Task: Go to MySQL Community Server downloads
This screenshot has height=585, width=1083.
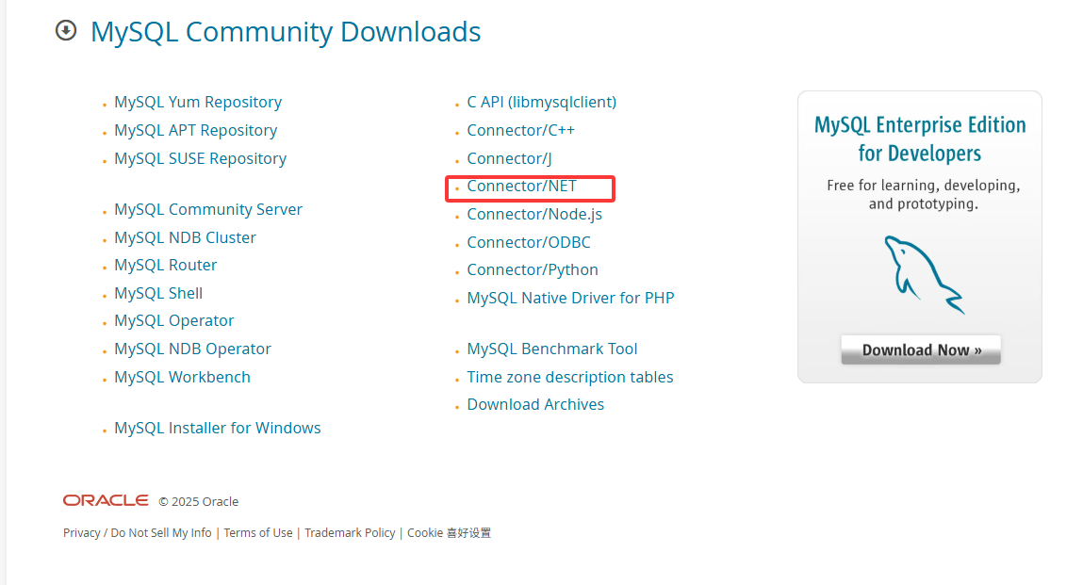Action: [208, 209]
